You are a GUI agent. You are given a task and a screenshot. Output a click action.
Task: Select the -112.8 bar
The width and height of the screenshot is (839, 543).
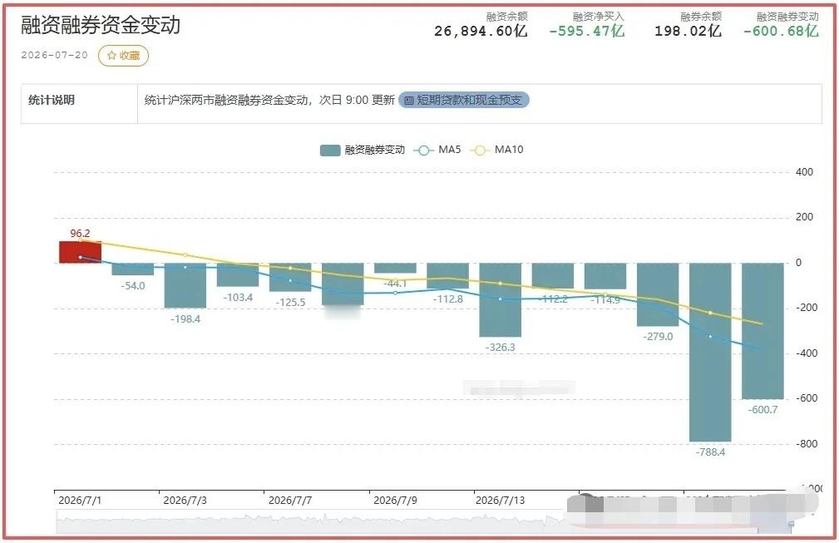448,275
